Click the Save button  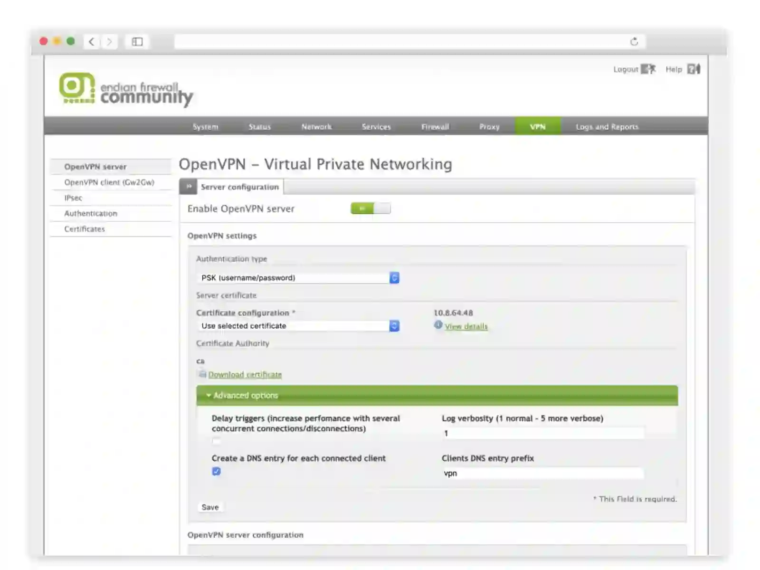tap(210, 507)
